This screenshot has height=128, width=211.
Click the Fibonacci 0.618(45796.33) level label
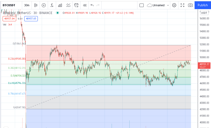click(x=17, y=83)
